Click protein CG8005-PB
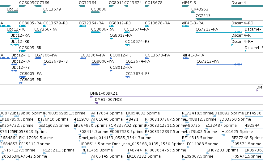 pos(21,83)
